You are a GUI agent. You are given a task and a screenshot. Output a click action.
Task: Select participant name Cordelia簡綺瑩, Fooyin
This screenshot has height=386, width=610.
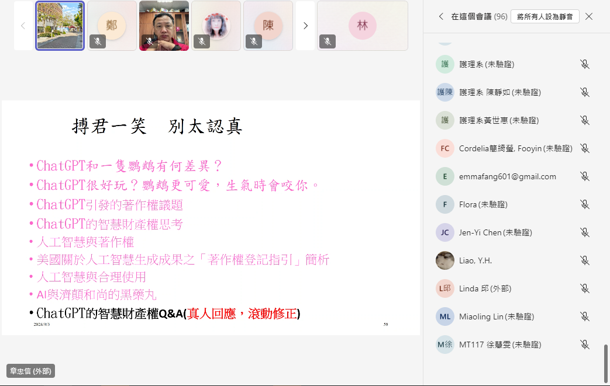tap(515, 148)
